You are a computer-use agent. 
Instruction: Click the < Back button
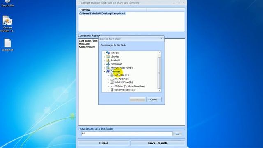point(104,143)
